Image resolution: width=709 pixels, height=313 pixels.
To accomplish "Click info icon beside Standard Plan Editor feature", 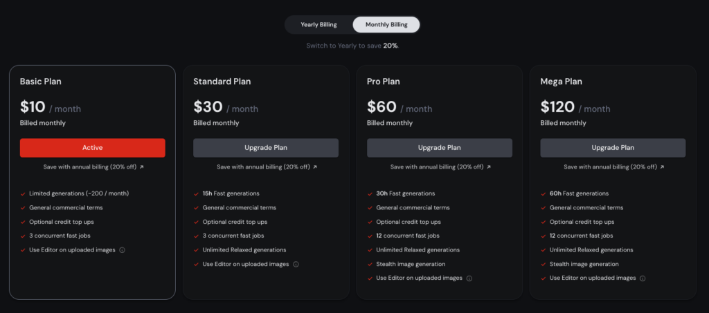I will (296, 265).
